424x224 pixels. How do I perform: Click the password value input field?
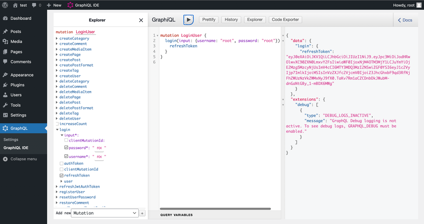99,148
